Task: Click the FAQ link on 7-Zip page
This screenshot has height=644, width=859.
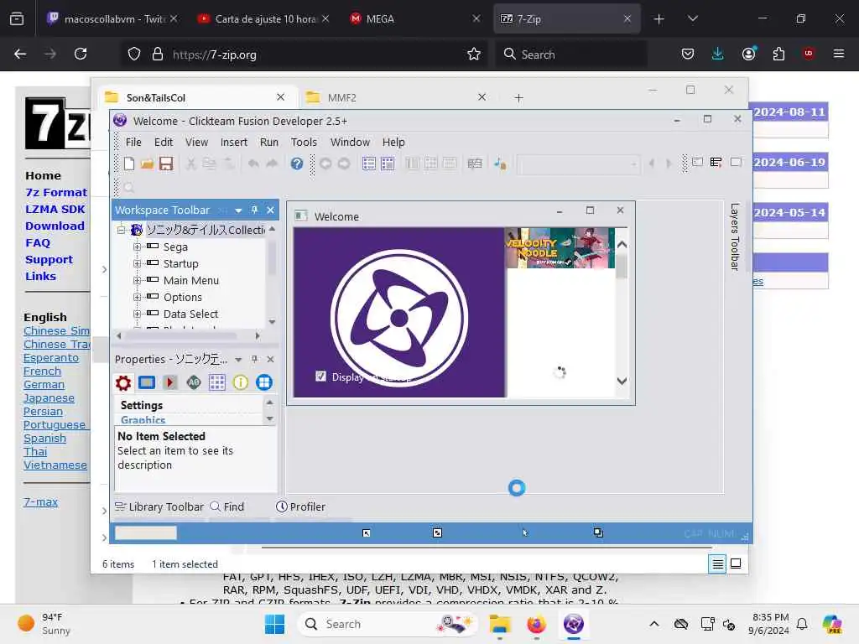Action: click(38, 242)
